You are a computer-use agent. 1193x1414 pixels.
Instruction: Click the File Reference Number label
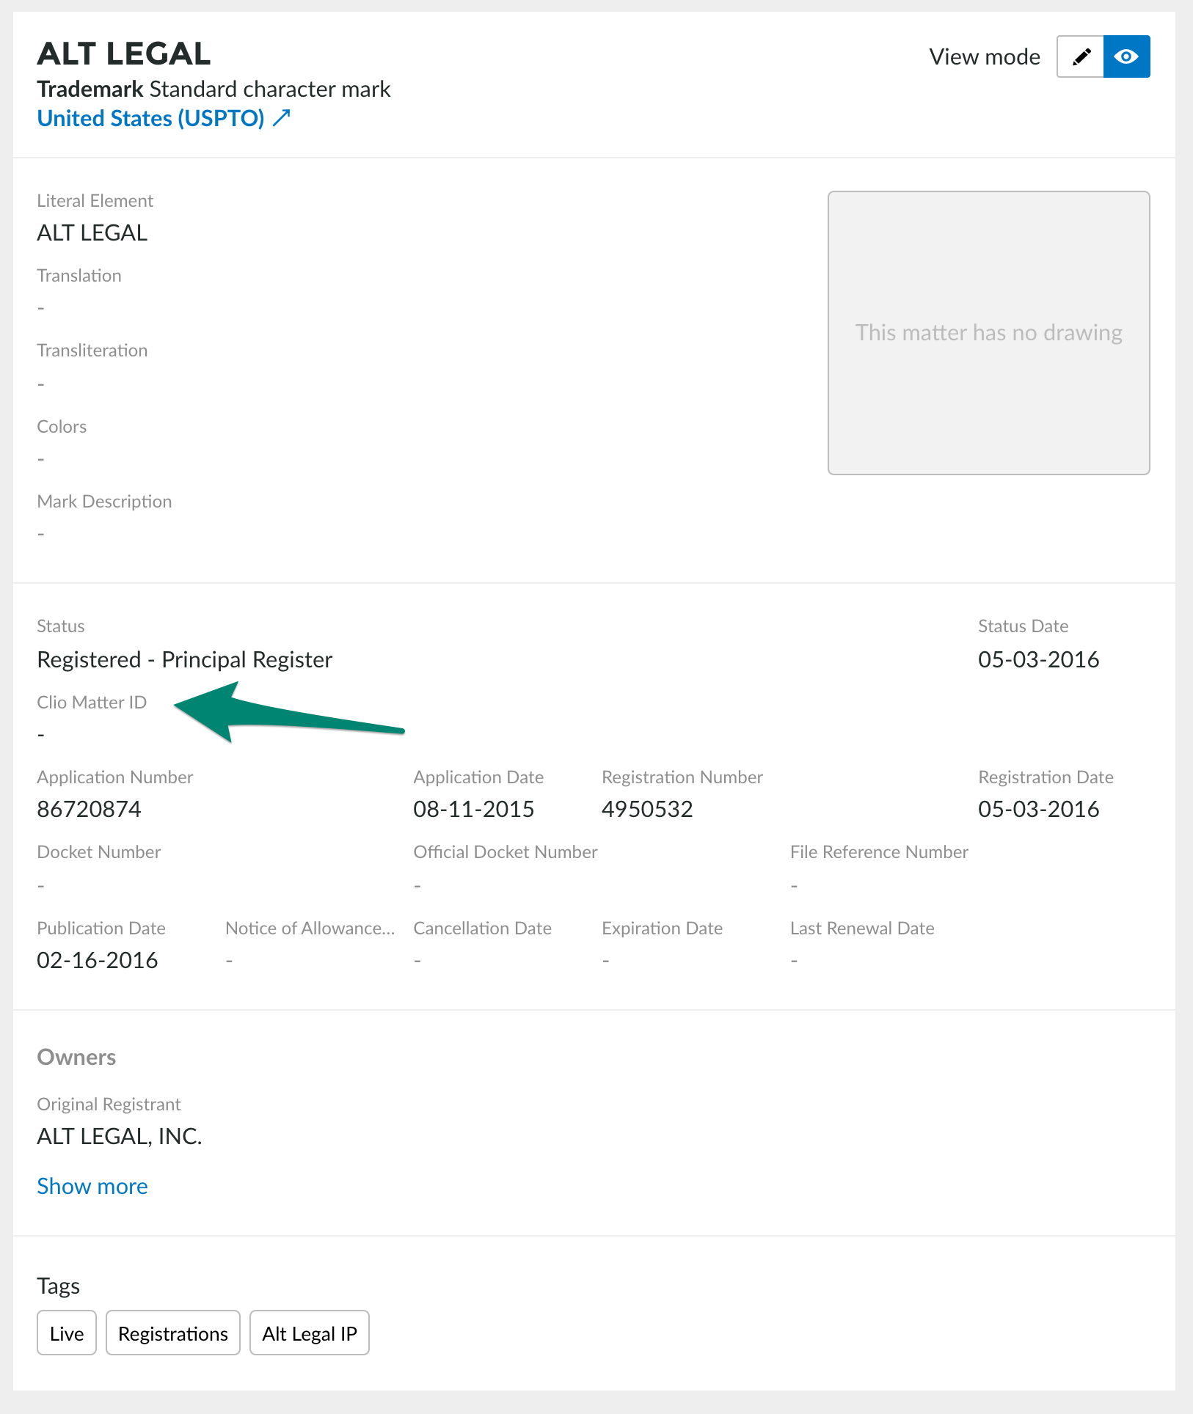(879, 851)
